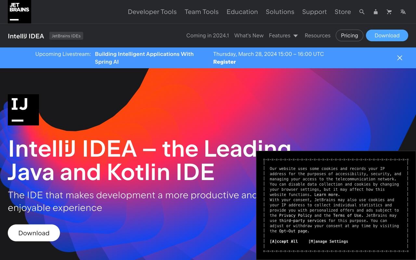Click Register for the livestream
The image size is (416, 260).
pos(225,62)
